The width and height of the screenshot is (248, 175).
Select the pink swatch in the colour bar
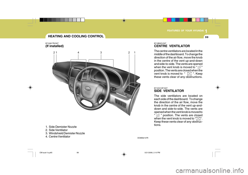pyautogui.click(x=198, y=20)
